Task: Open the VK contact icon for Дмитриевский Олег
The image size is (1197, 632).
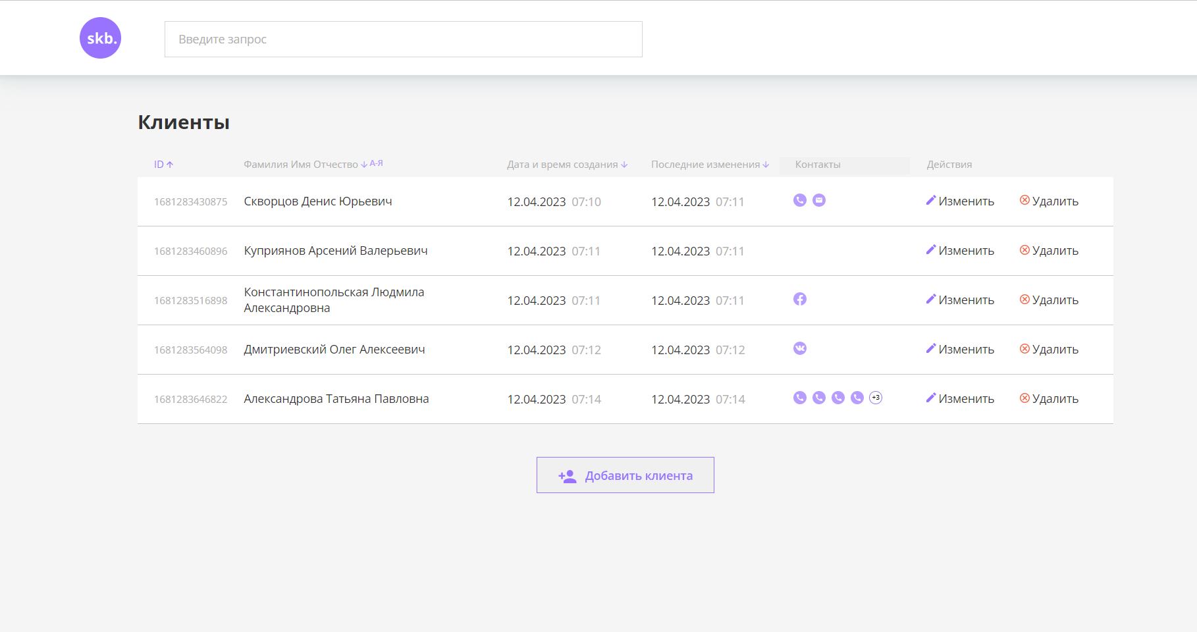Action: pyautogui.click(x=799, y=348)
